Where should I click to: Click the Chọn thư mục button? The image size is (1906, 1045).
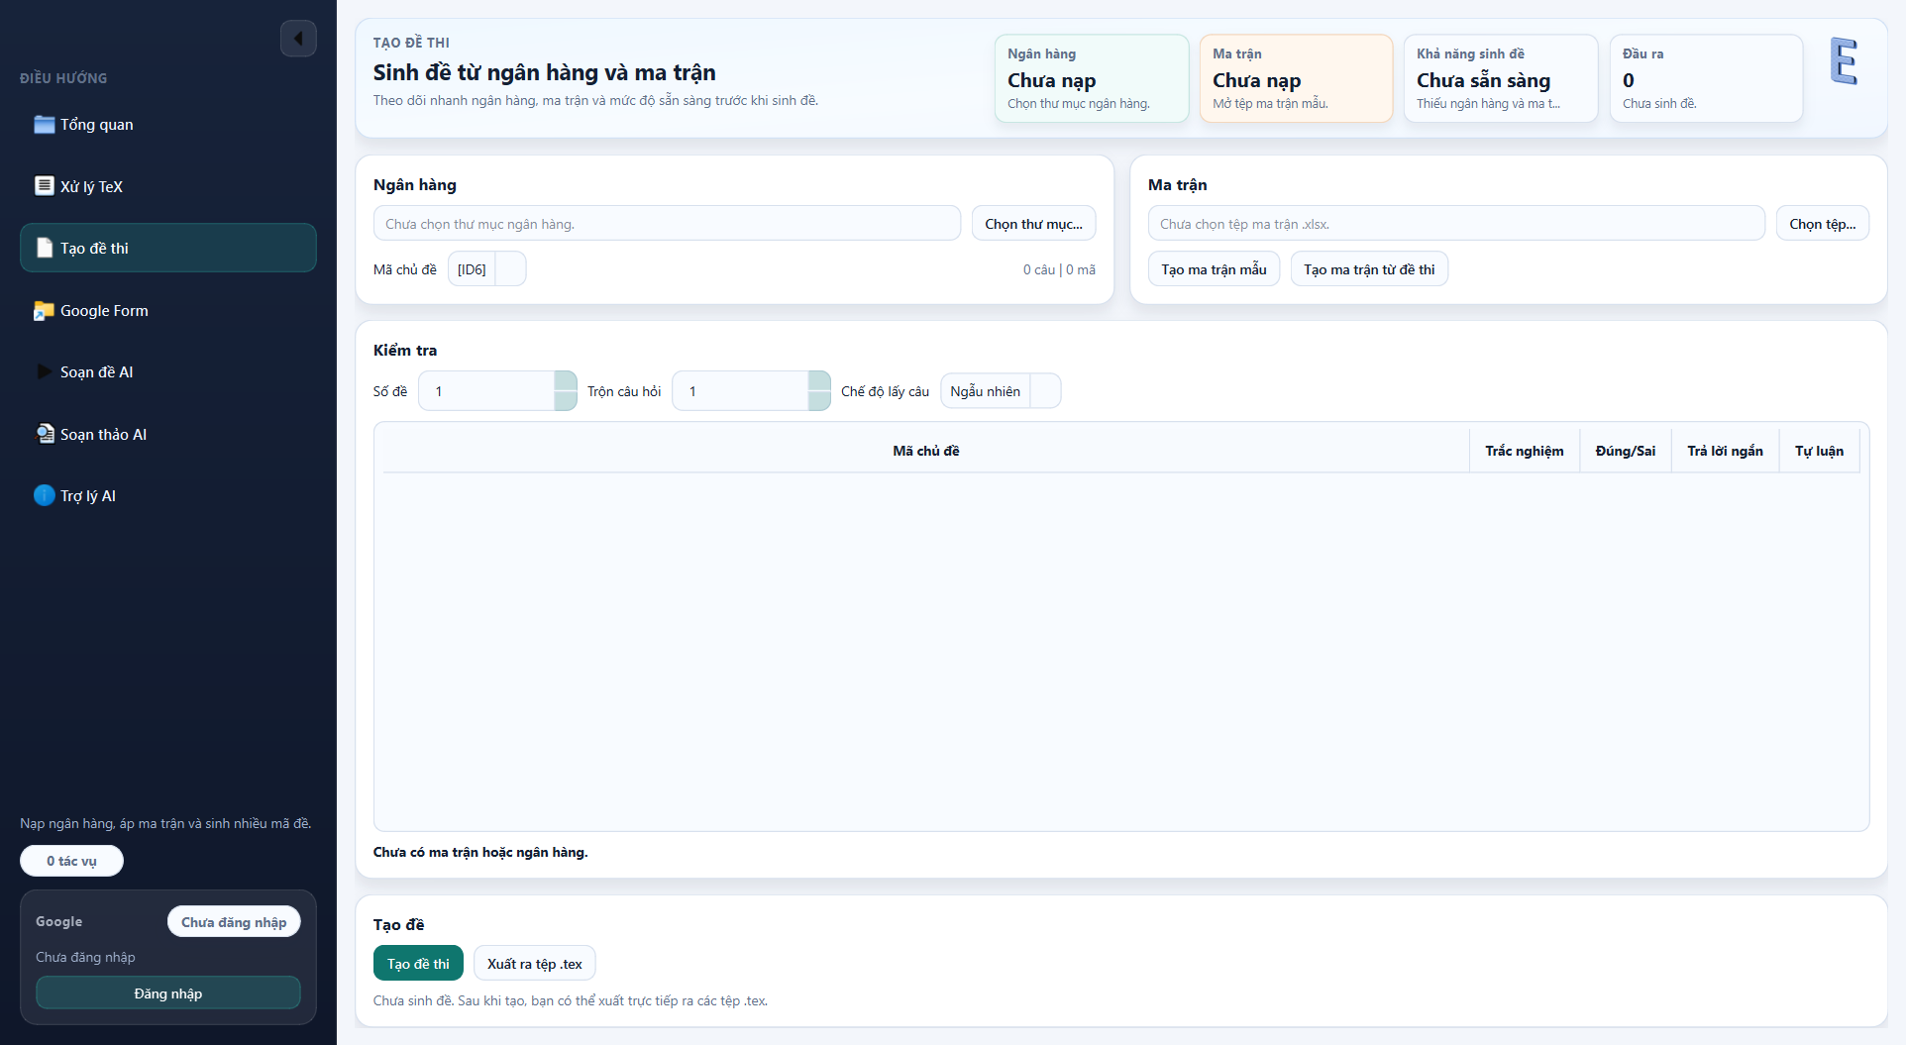click(1033, 224)
